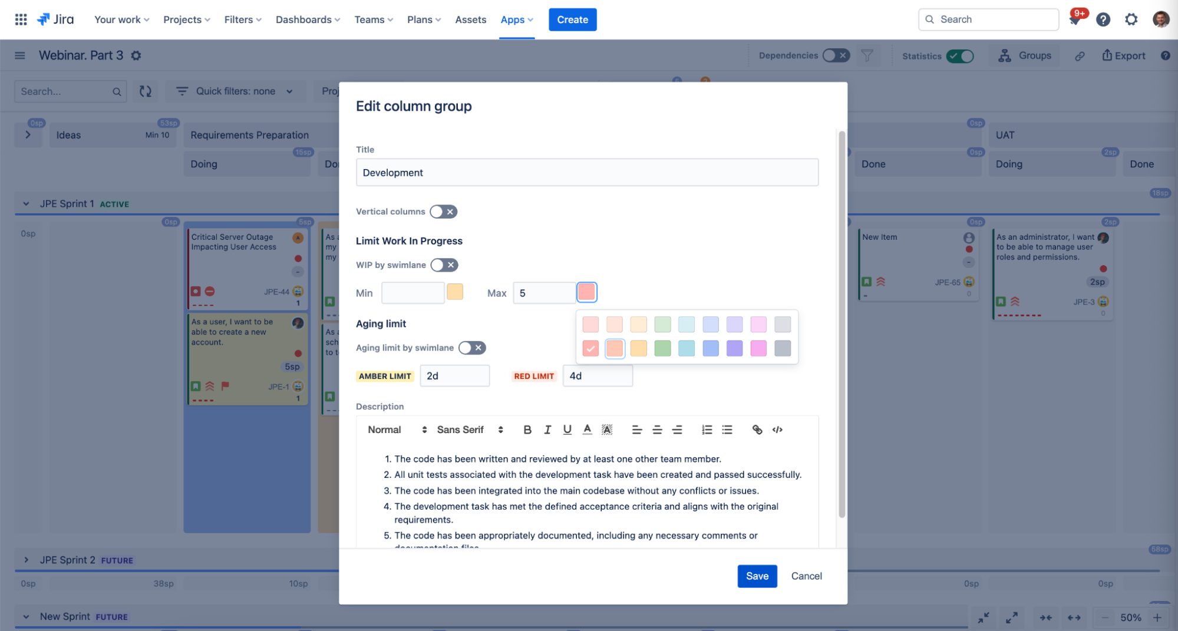Click the Title input field
The width and height of the screenshot is (1178, 631).
click(x=586, y=173)
